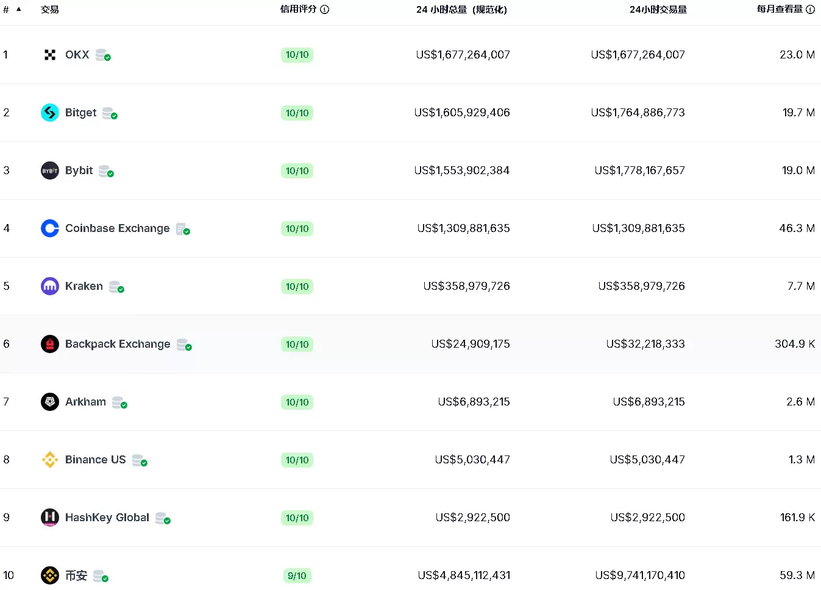Click 币安 9/10 trust score badge

[x=297, y=575]
